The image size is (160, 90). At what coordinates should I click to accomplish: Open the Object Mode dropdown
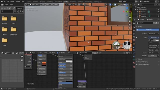pyautogui.click(x=35, y=4)
